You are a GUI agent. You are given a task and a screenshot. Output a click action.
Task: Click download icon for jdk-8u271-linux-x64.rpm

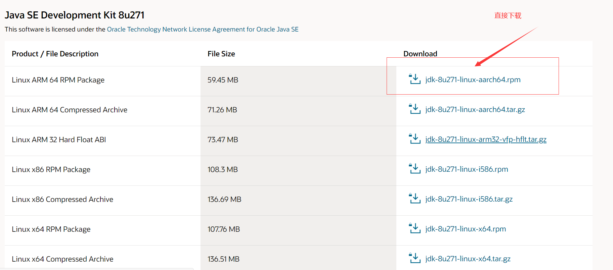pyautogui.click(x=414, y=228)
